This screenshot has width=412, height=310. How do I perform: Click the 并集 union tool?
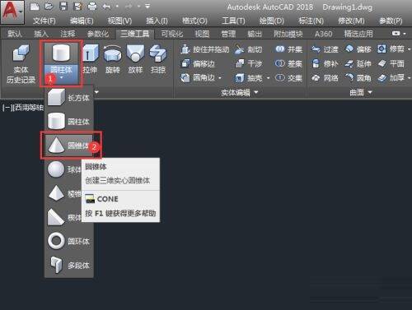pos(288,49)
